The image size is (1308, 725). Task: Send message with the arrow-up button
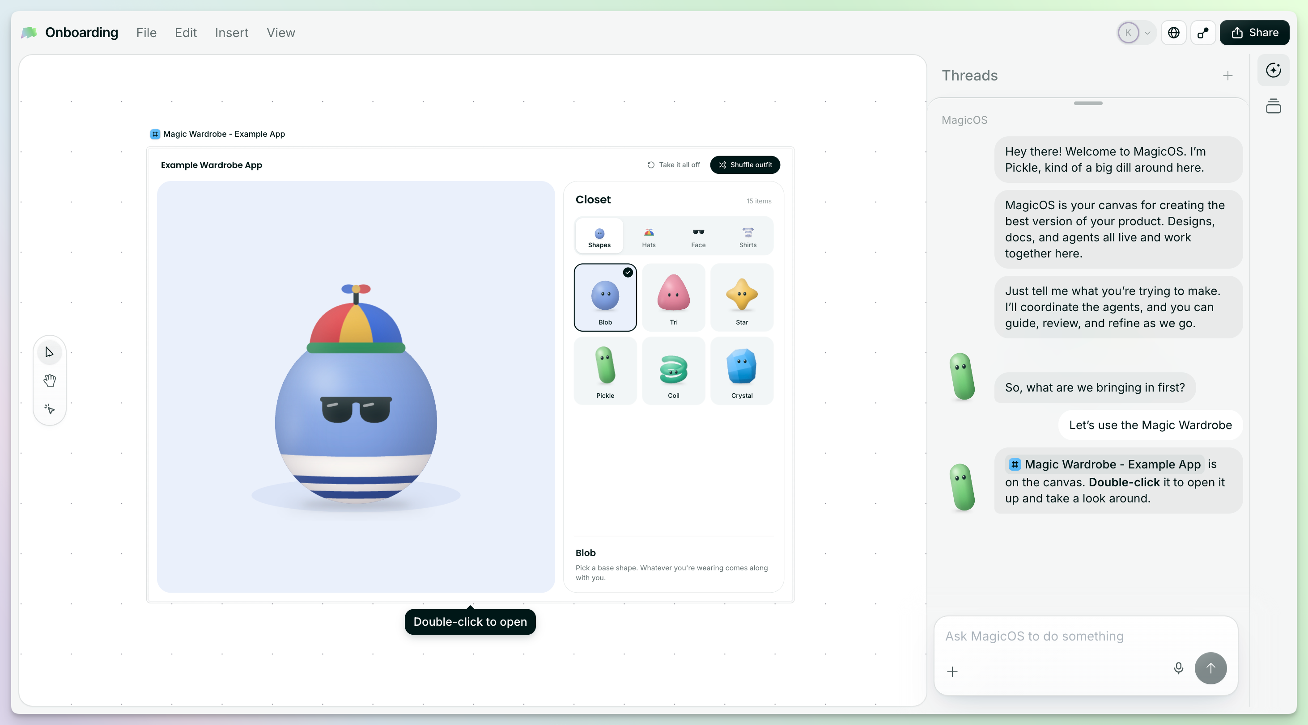(1210, 668)
